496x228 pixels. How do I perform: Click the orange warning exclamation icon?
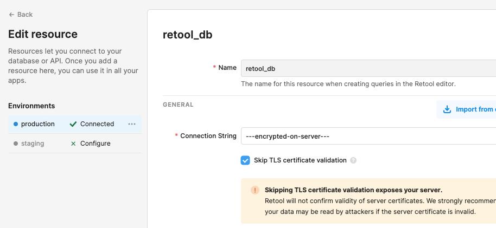[255, 190]
